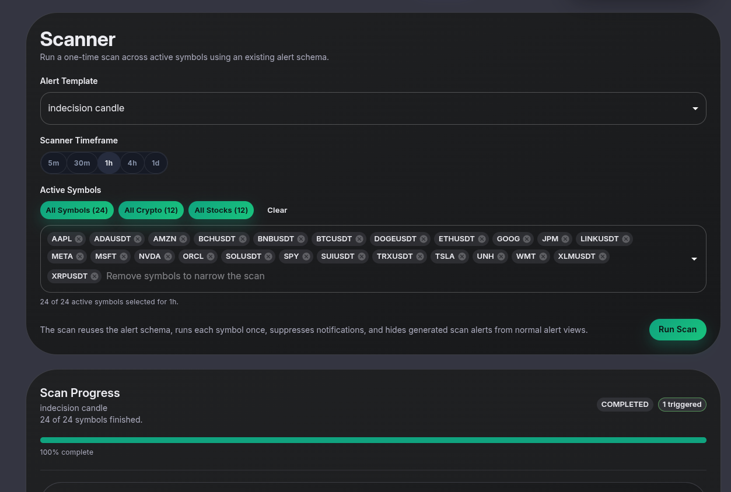This screenshot has width=731, height=492.
Task: Remove the META symbol chip
Action: (80, 256)
